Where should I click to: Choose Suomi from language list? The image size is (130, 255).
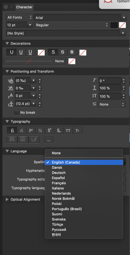pyautogui.click(x=84, y=214)
